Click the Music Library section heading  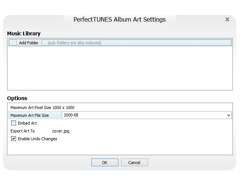pyautogui.click(x=24, y=33)
